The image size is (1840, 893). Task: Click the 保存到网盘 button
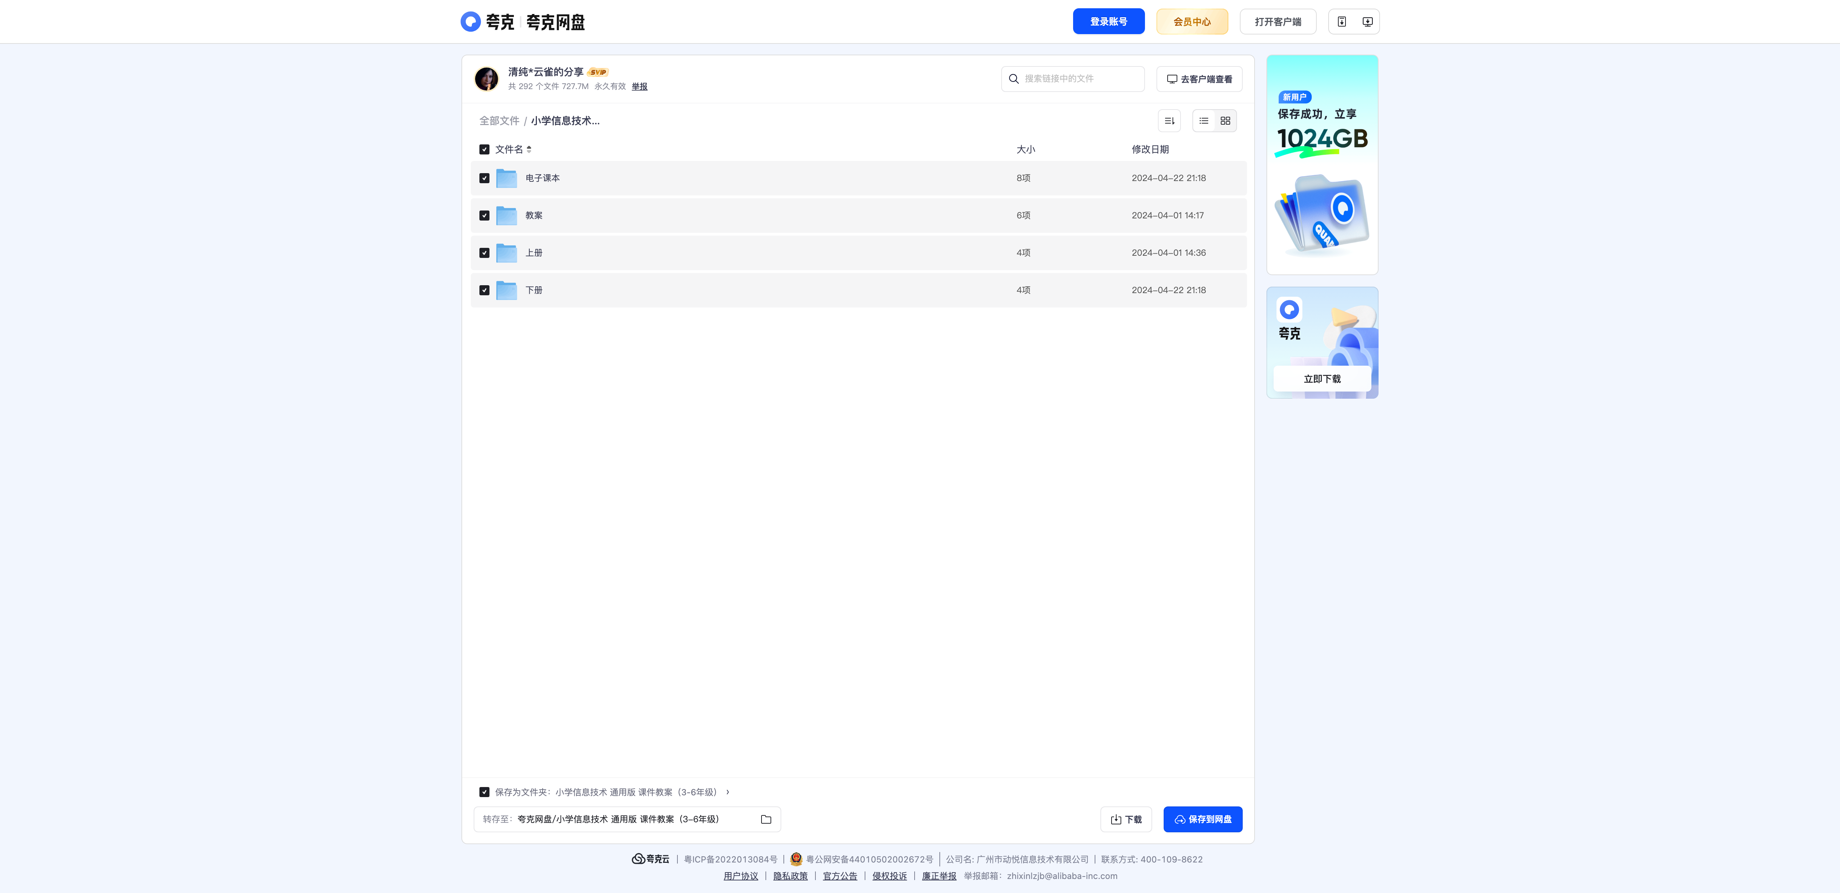click(1203, 819)
